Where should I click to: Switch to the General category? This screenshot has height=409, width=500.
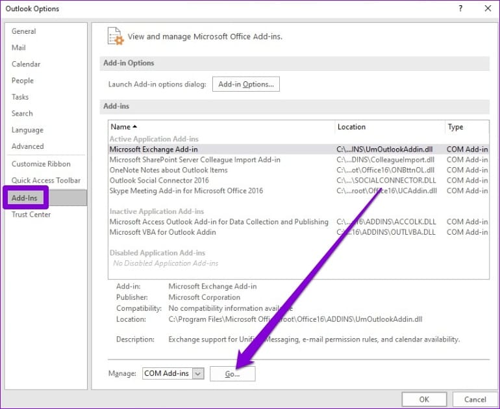coord(23,31)
